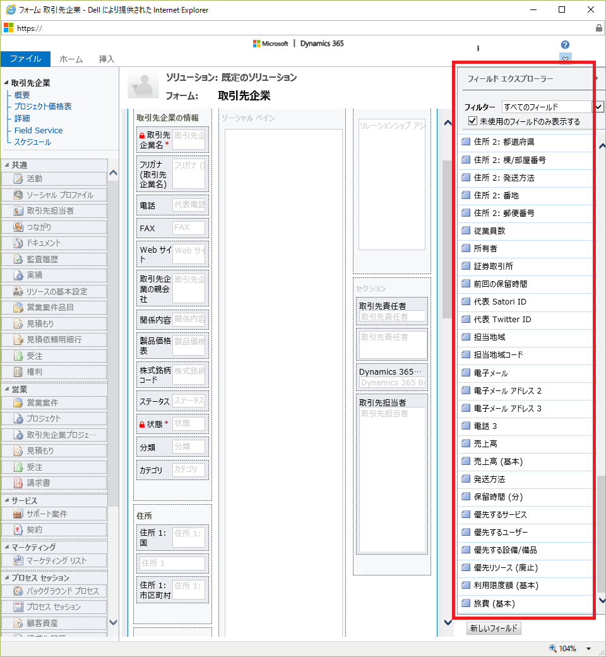Click the 実績 icon
The height and width of the screenshot is (657, 606).
tap(18, 275)
